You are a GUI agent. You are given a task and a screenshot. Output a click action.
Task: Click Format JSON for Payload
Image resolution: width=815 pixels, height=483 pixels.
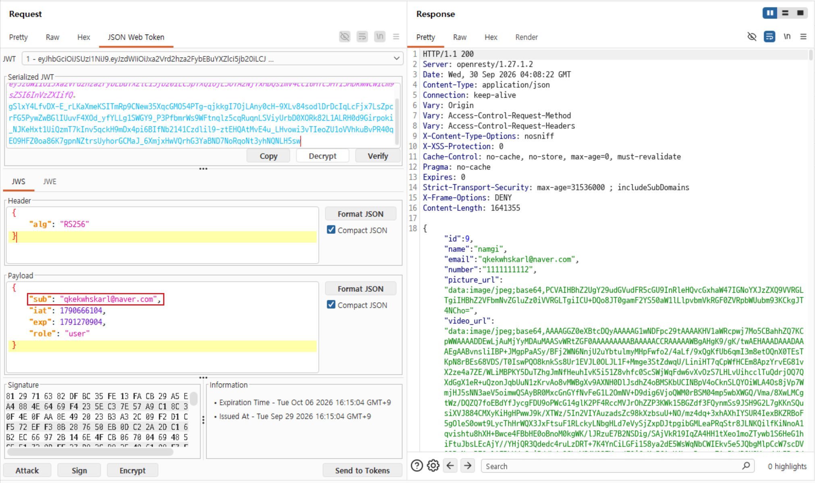[361, 289]
